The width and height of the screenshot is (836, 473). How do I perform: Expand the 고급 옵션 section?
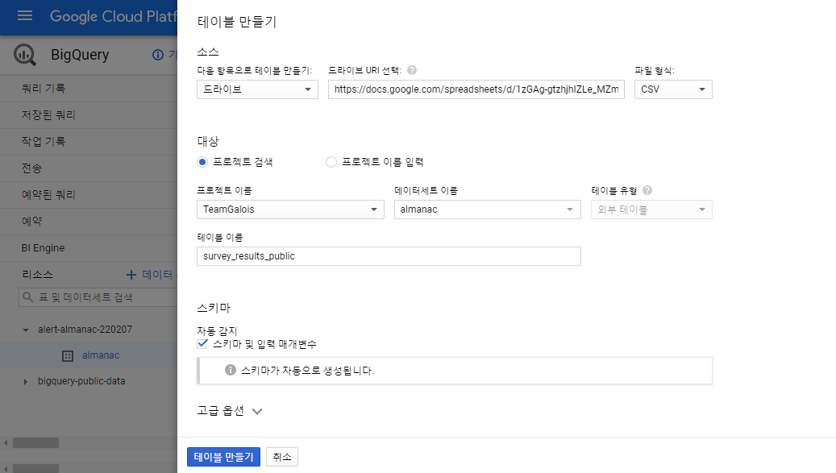coord(230,411)
